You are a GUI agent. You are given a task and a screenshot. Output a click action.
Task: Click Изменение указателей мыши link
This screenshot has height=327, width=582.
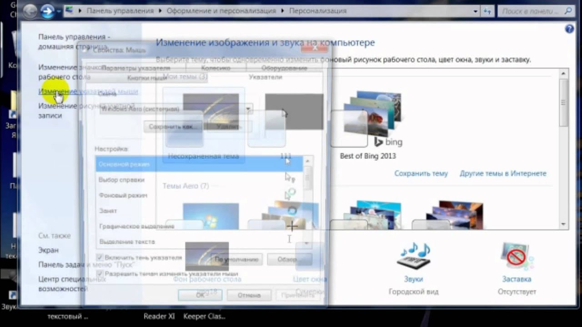pyautogui.click(x=88, y=91)
